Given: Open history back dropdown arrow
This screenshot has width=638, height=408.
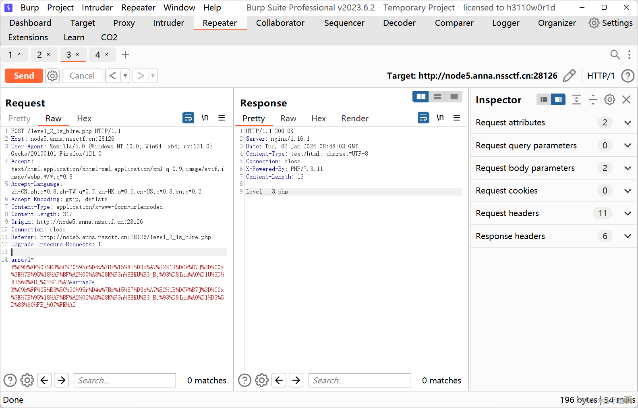Looking at the screenshot, I should (125, 76).
